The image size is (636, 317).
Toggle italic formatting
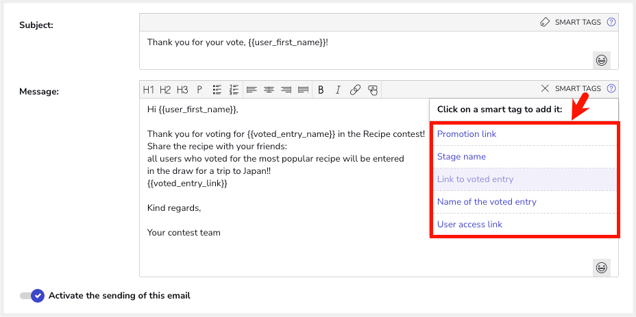(x=337, y=90)
